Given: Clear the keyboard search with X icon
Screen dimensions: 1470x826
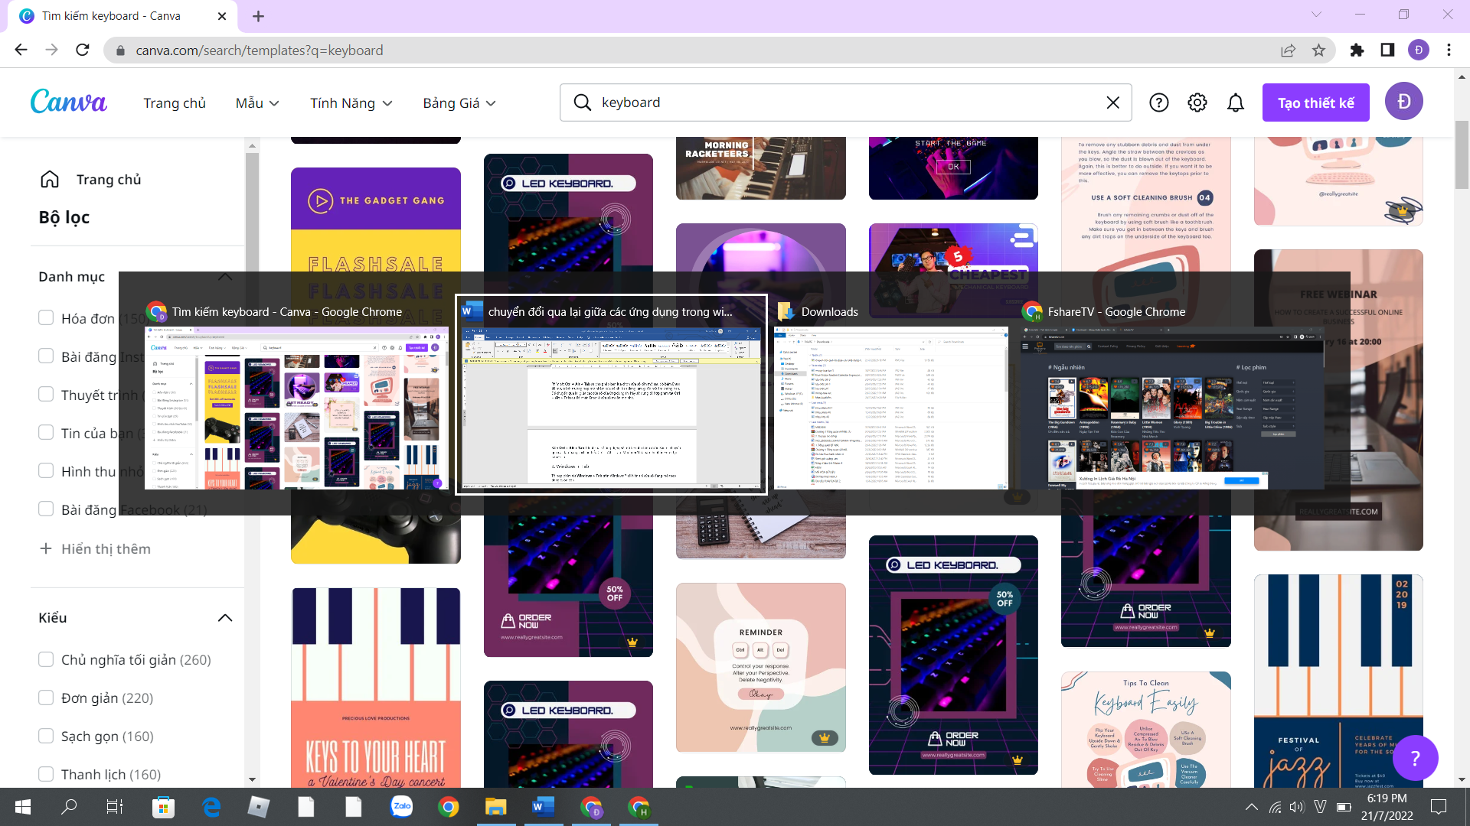Looking at the screenshot, I should [1113, 102].
